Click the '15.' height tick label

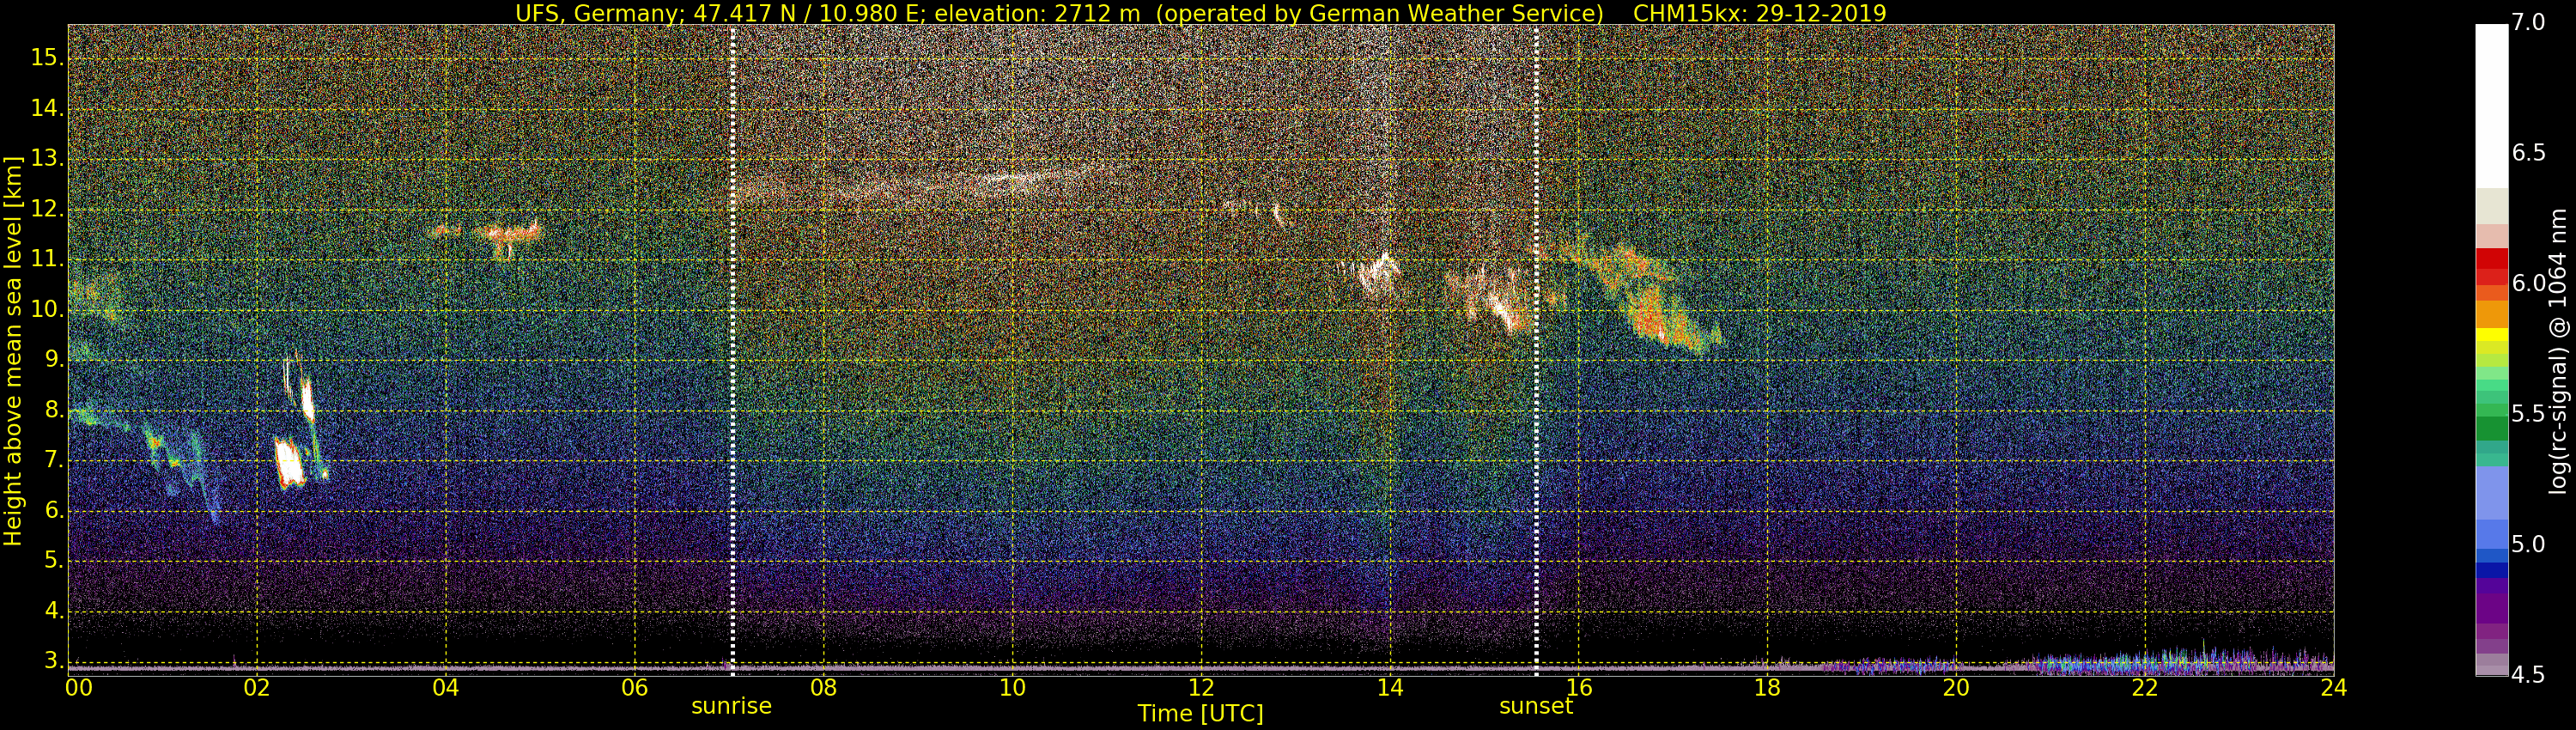point(47,58)
